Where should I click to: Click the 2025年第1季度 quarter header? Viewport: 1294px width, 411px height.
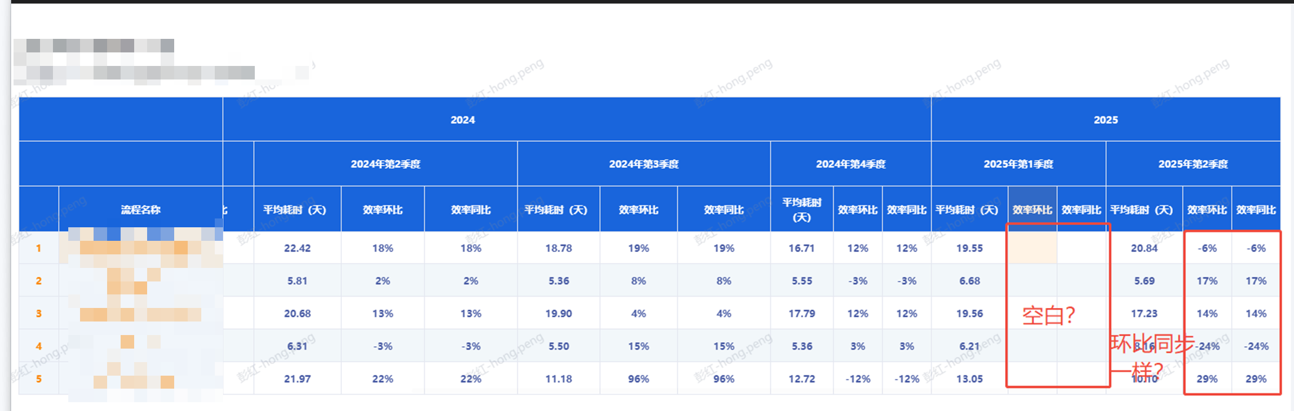[1019, 164]
